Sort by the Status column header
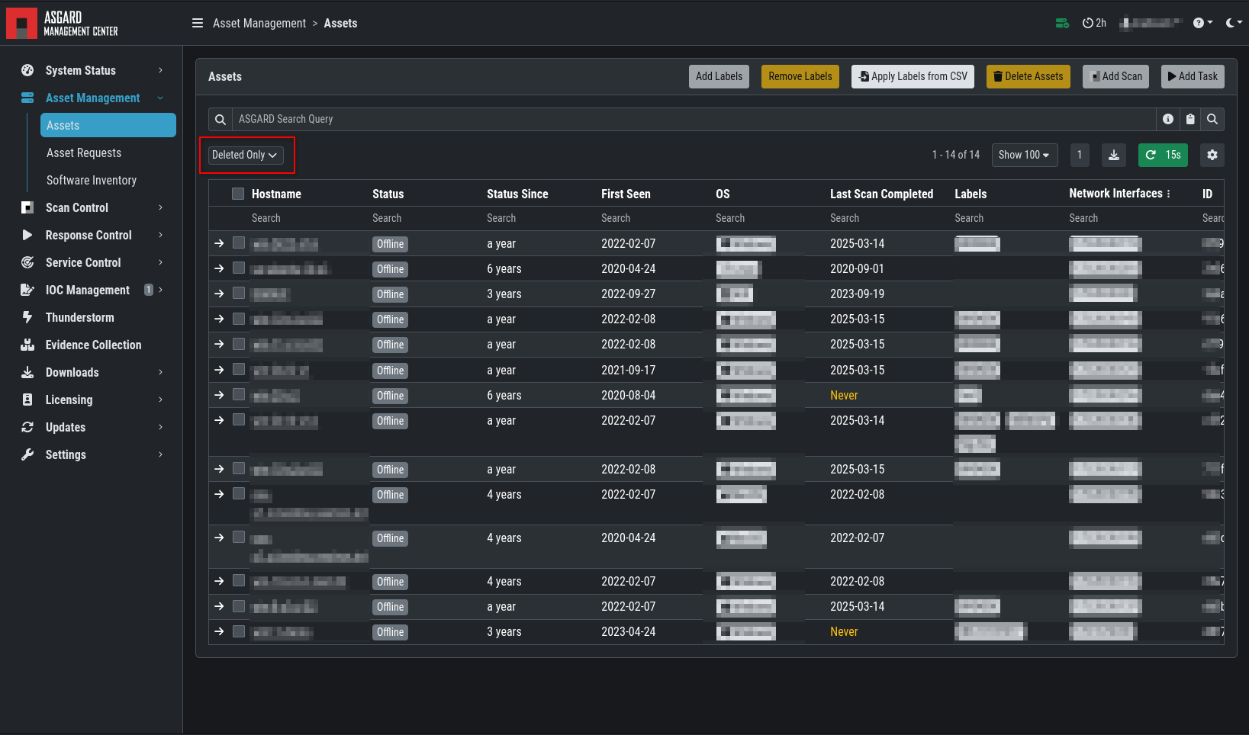This screenshot has width=1249, height=735. 388,194
